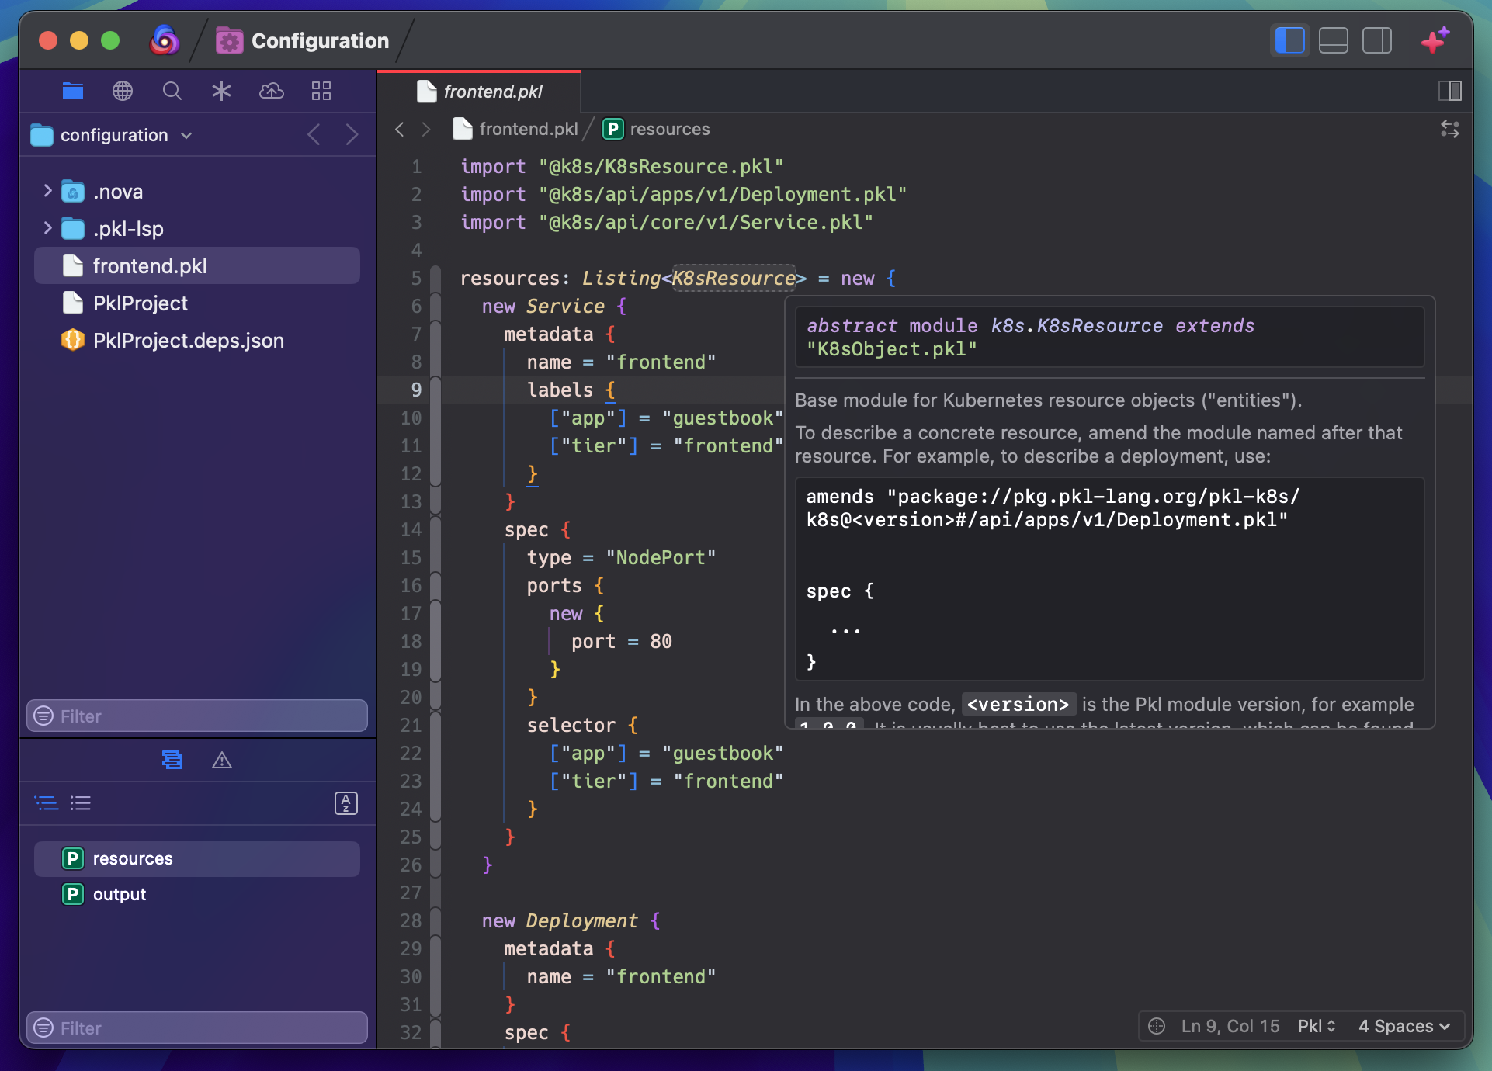Select the .pkl-lsp folder row
This screenshot has height=1071, width=1492.
pyautogui.click(x=197, y=228)
